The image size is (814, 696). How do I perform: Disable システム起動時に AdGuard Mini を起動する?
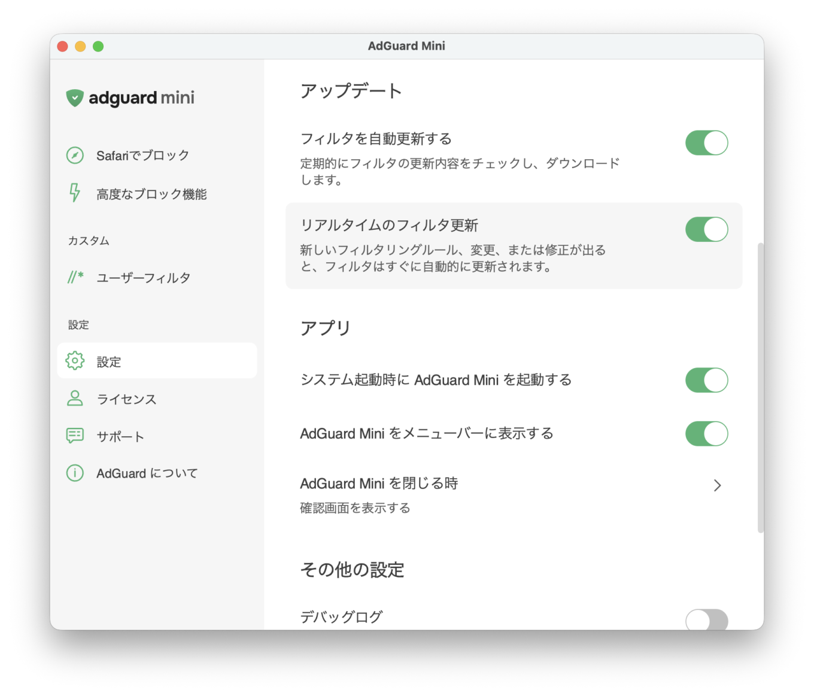pos(707,379)
